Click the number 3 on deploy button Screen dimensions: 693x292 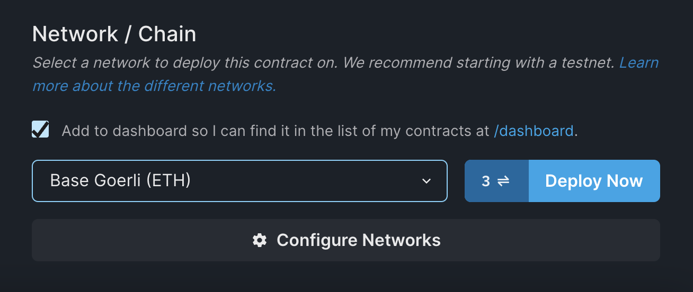(486, 181)
